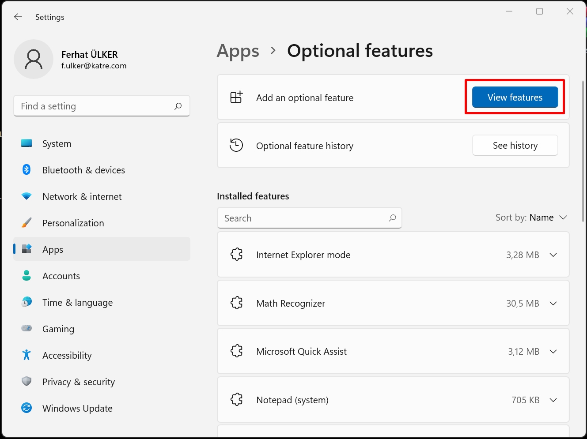Click the Accounts person icon
The width and height of the screenshot is (587, 439).
[x=27, y=275]
